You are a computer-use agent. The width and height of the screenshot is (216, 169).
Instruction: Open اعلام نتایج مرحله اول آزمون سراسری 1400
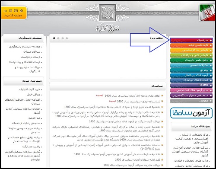[133, 96]
